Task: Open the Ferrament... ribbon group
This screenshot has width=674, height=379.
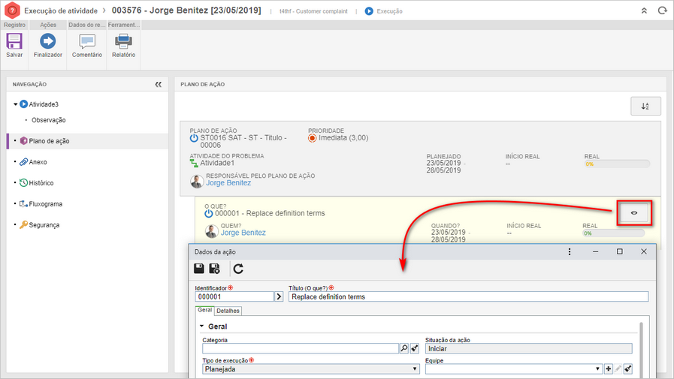Action: point(124,25)
